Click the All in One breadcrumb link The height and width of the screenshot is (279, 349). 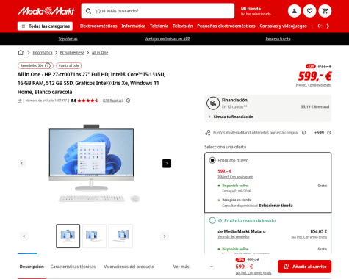click(x=100, y=53)
